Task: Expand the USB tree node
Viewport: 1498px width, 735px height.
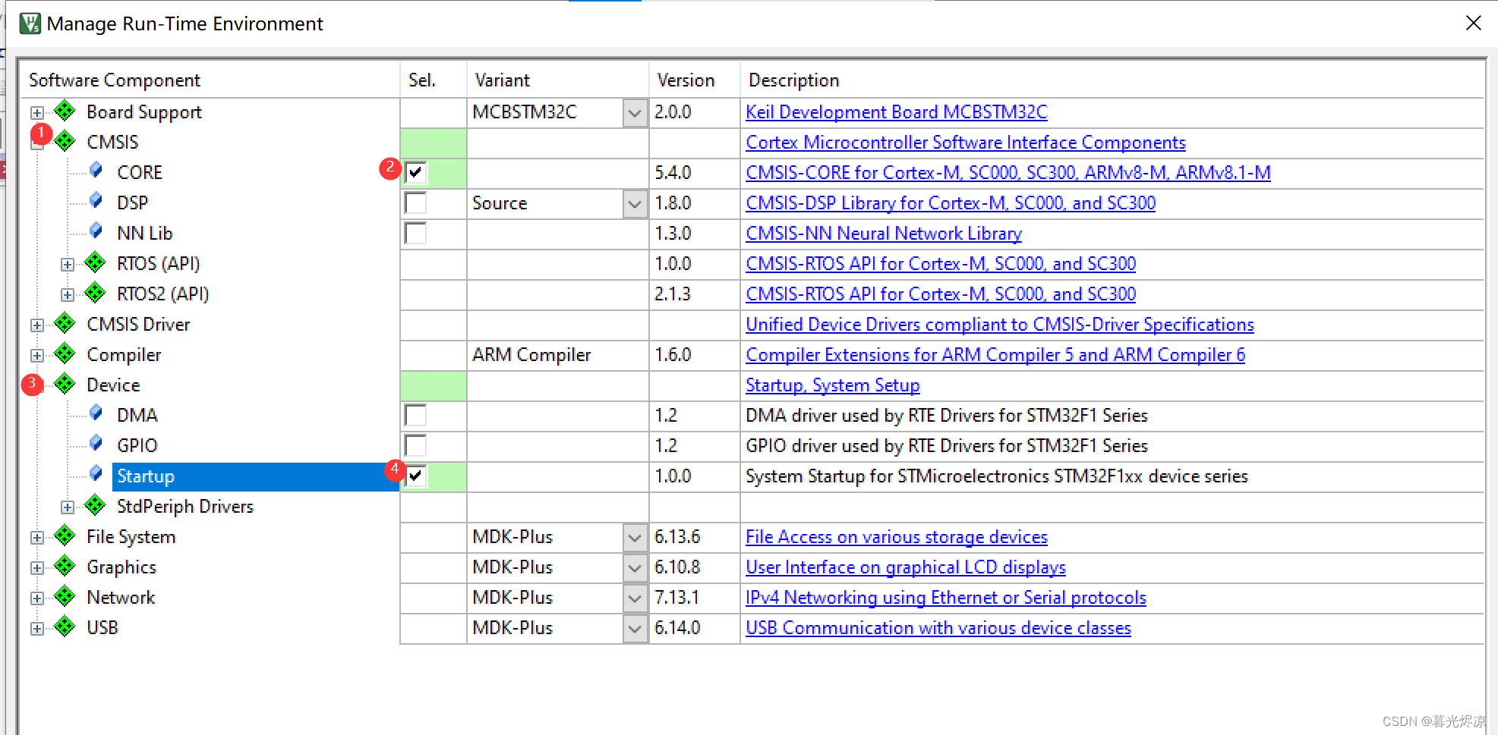Action: [x=36, y=629]
